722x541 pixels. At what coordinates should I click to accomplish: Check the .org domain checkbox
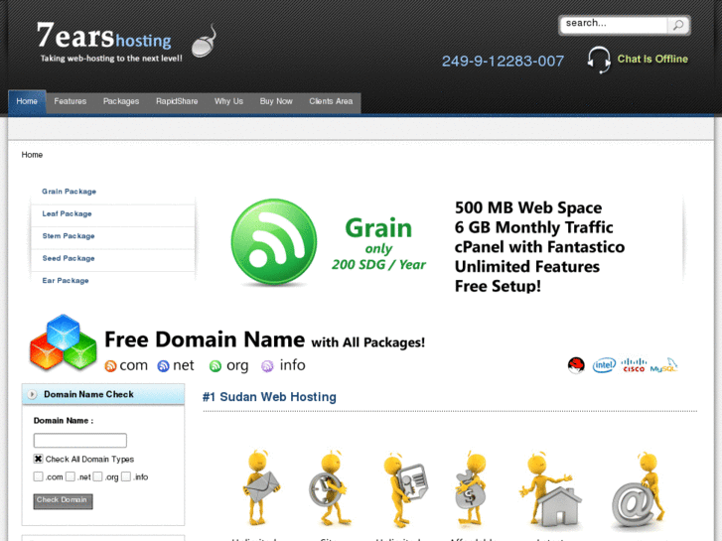[x=97, y=476]
